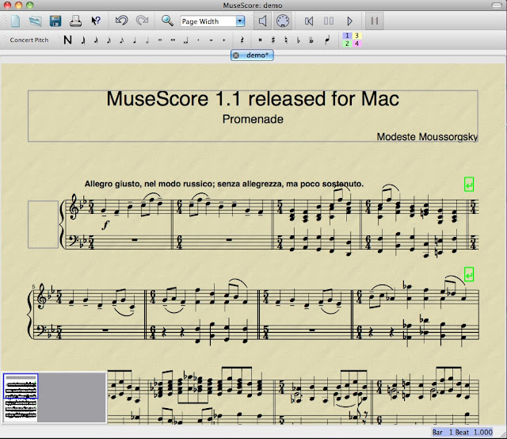The height and width of the screenshot is (439, 507).
Task: Add a single augmentation dot
Action: pyautogui.click(x=198, y=40)
